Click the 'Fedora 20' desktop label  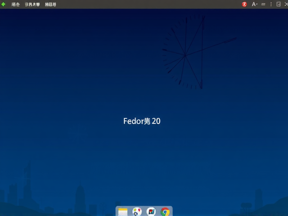coord(142,121)
